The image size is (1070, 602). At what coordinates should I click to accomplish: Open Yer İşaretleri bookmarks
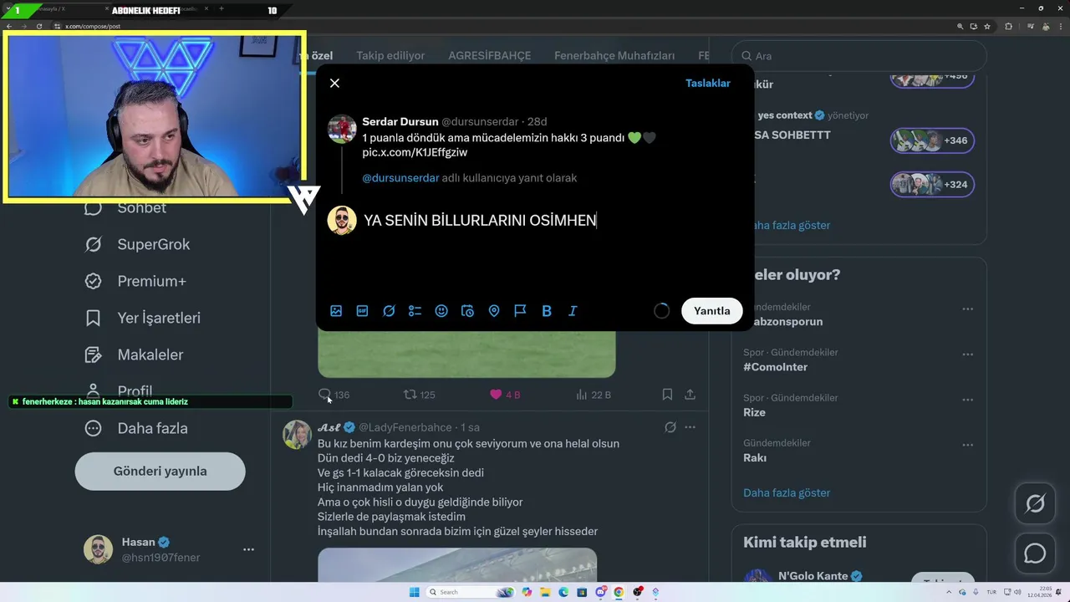(x=142, y=318)
